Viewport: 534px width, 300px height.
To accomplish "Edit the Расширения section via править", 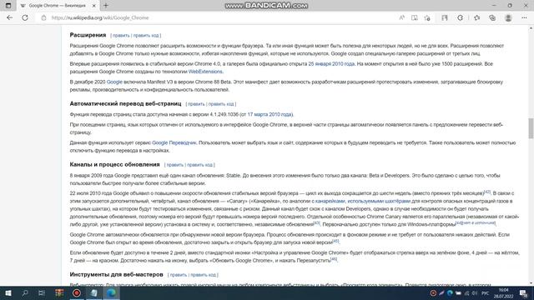I will (121, 35).
